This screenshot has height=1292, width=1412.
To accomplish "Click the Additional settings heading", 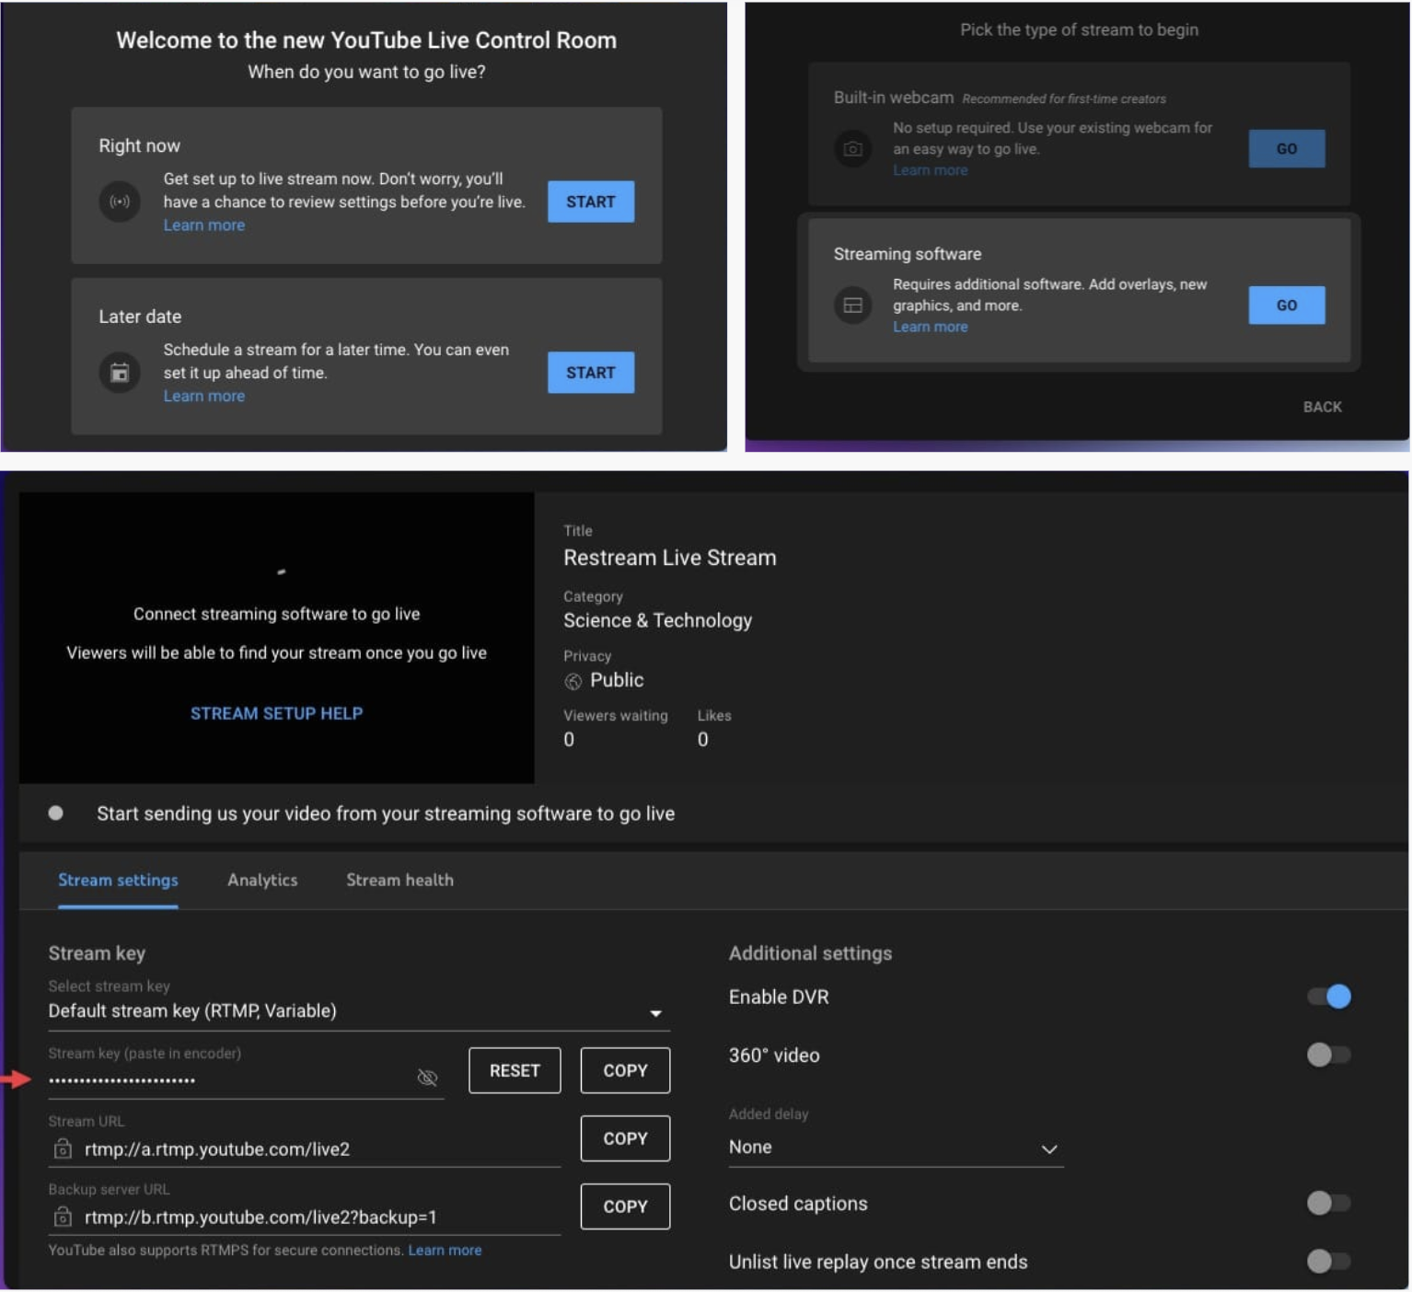I will 810,953.
